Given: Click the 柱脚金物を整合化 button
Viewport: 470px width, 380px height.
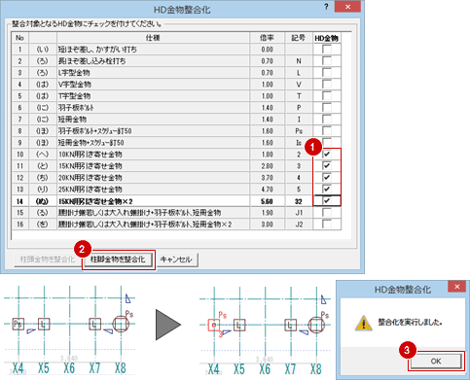Looking at the screenshot, I should coord(118,259).
